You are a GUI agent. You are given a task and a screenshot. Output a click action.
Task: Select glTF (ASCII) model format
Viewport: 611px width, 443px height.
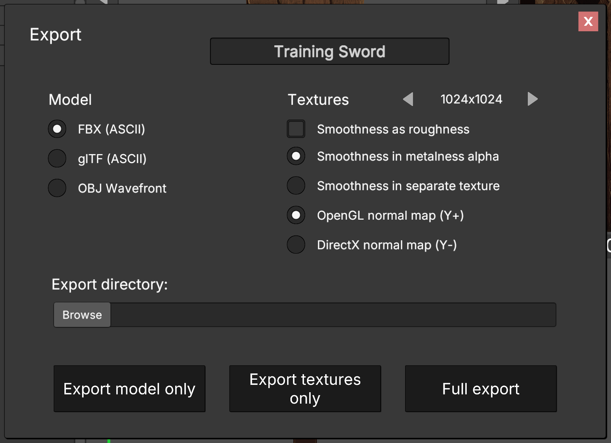(57, 159)
